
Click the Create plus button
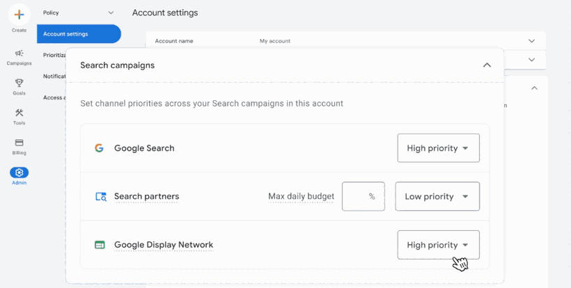[19, 15]
